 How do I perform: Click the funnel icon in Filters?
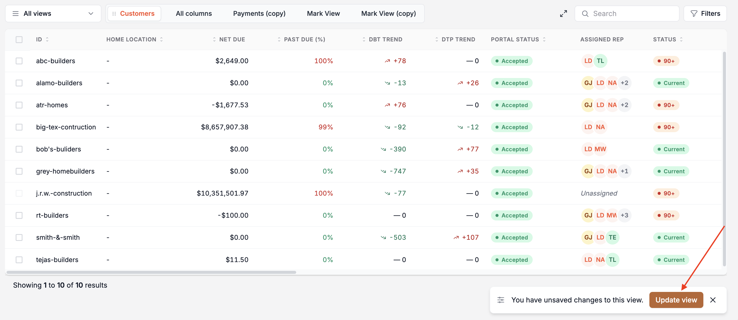[x=694, y=14]
